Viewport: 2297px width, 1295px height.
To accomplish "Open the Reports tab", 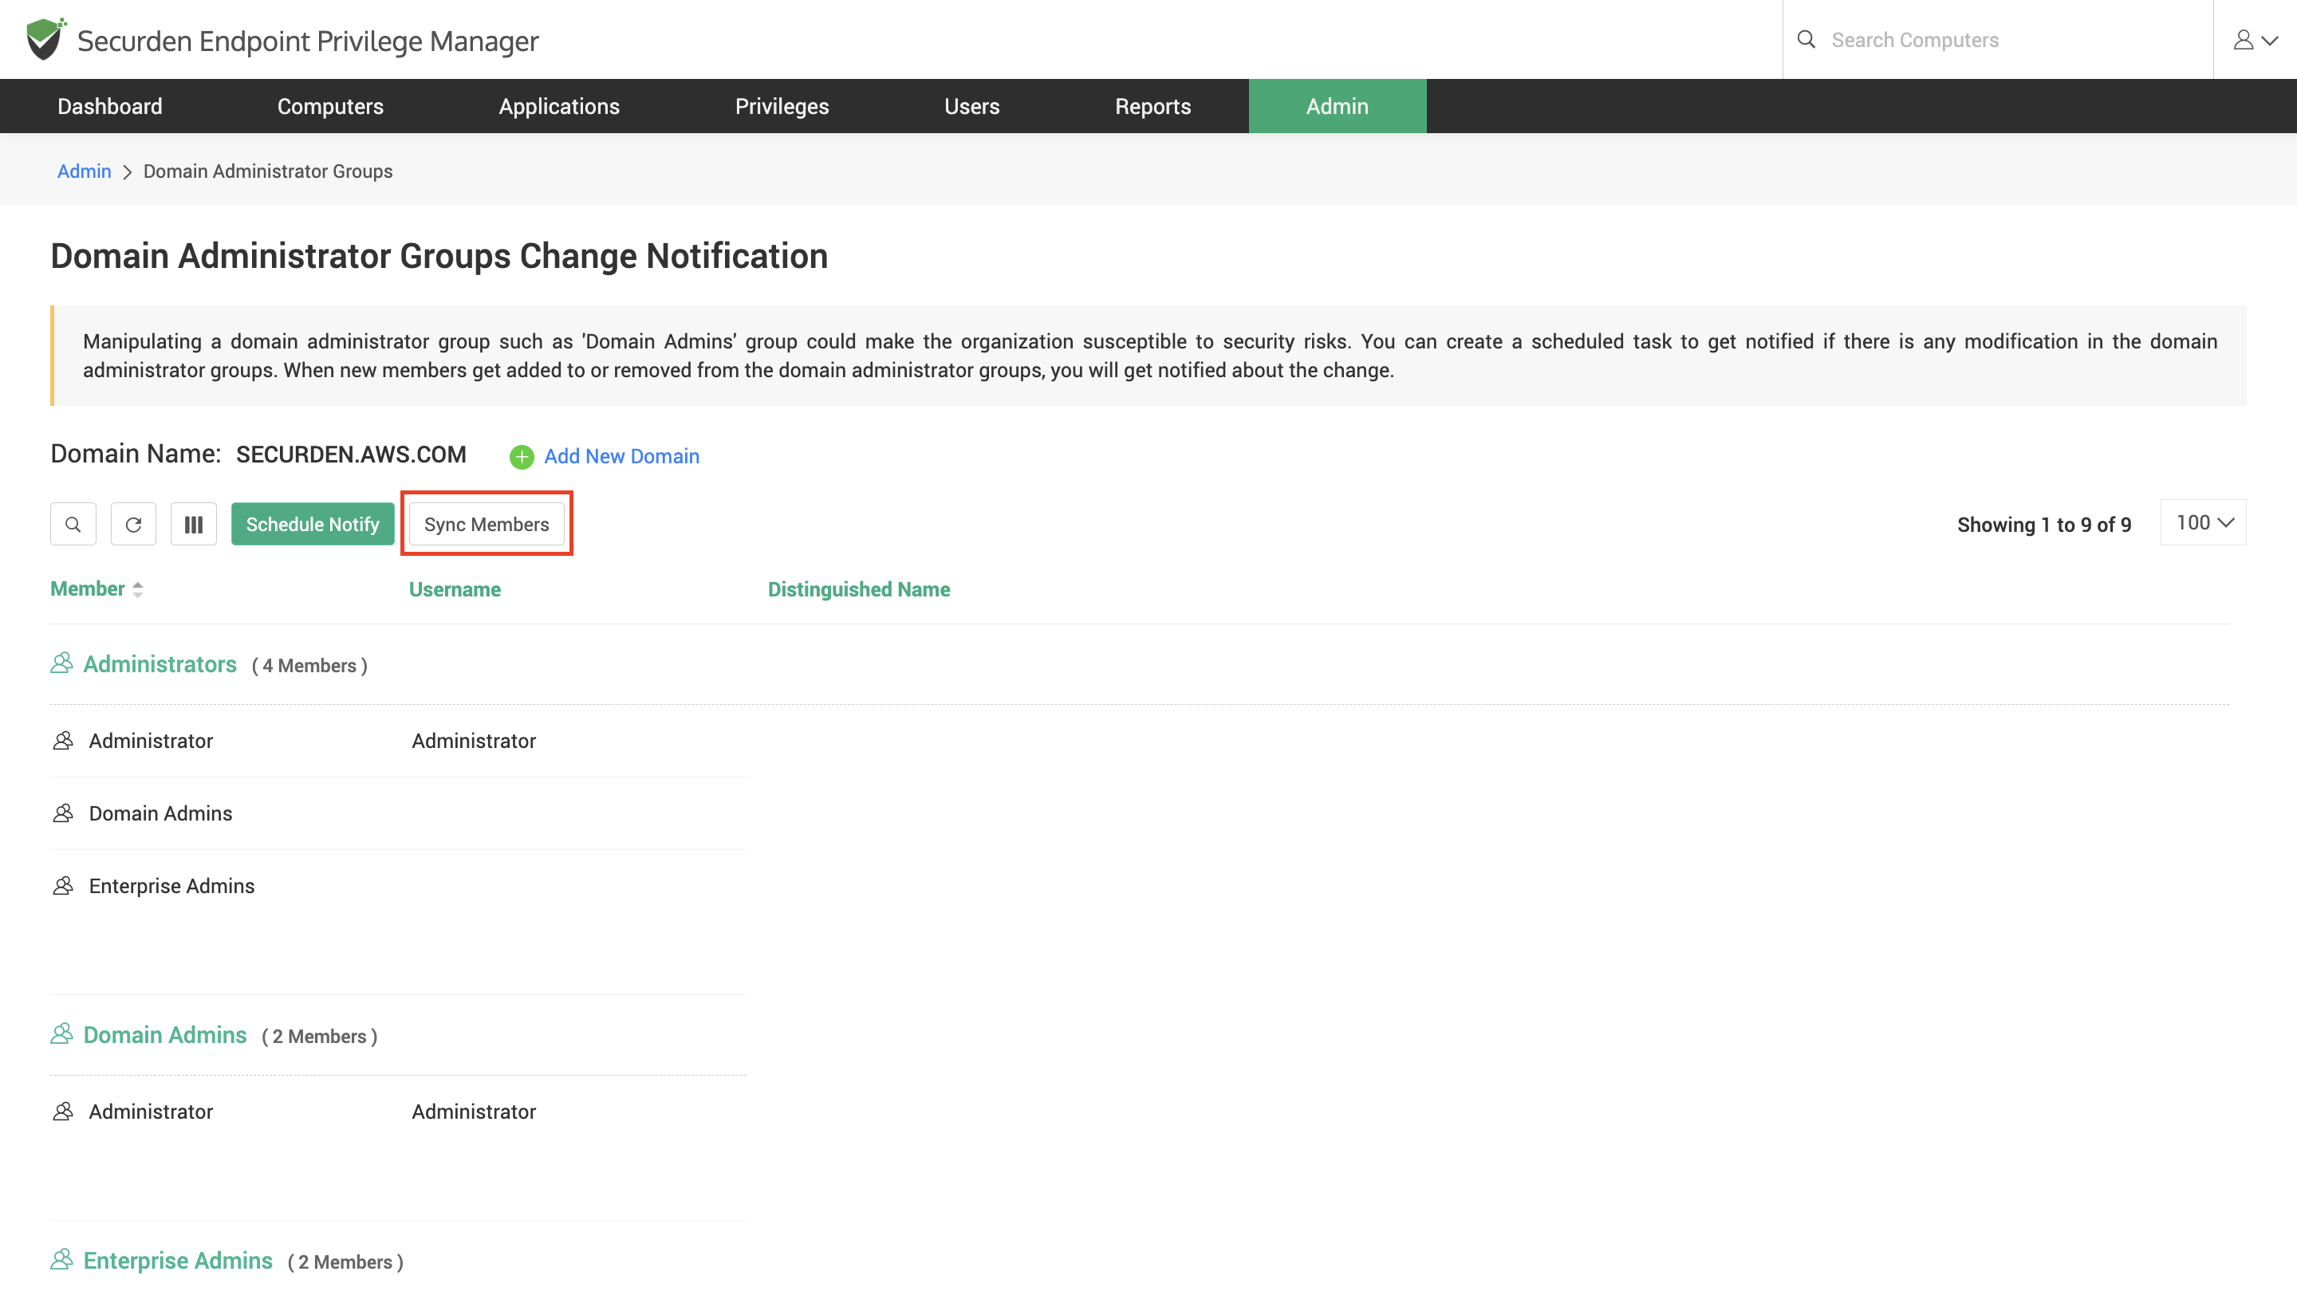I will click(1153, 106).
